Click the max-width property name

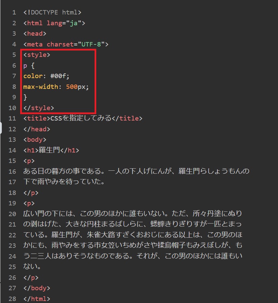[41, 87]
